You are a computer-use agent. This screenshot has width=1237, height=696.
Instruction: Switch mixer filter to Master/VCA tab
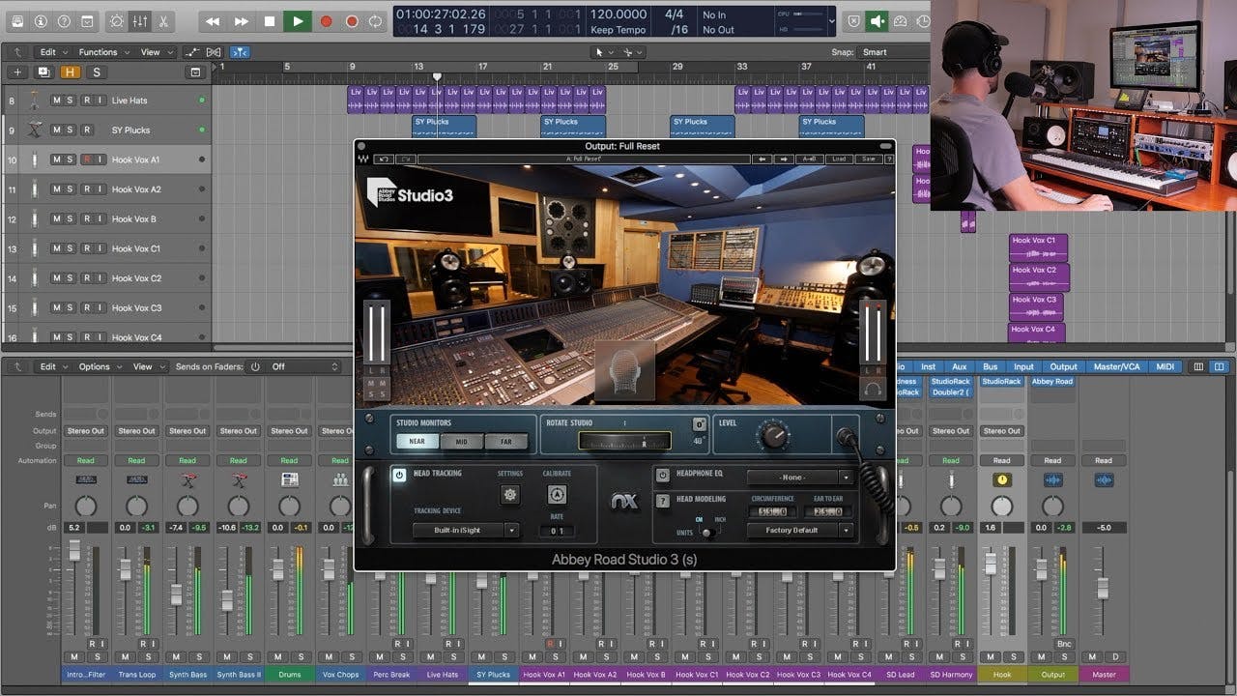coord(1118,366)
